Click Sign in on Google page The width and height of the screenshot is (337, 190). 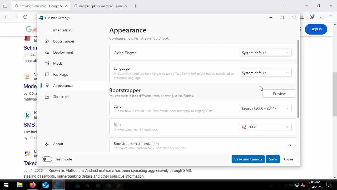coord(316,29)
